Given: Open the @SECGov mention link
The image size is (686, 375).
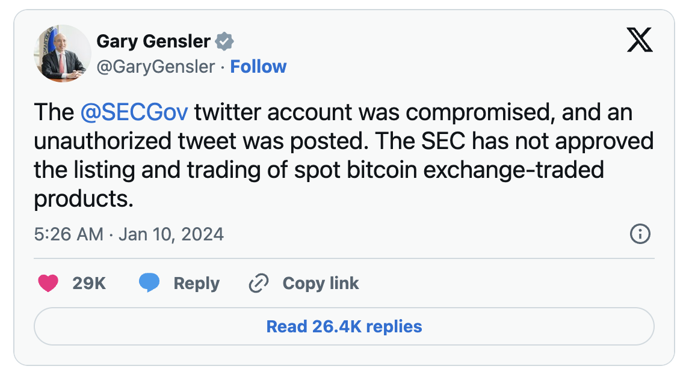Looking at the screenshot, I should tap(134, 112).
